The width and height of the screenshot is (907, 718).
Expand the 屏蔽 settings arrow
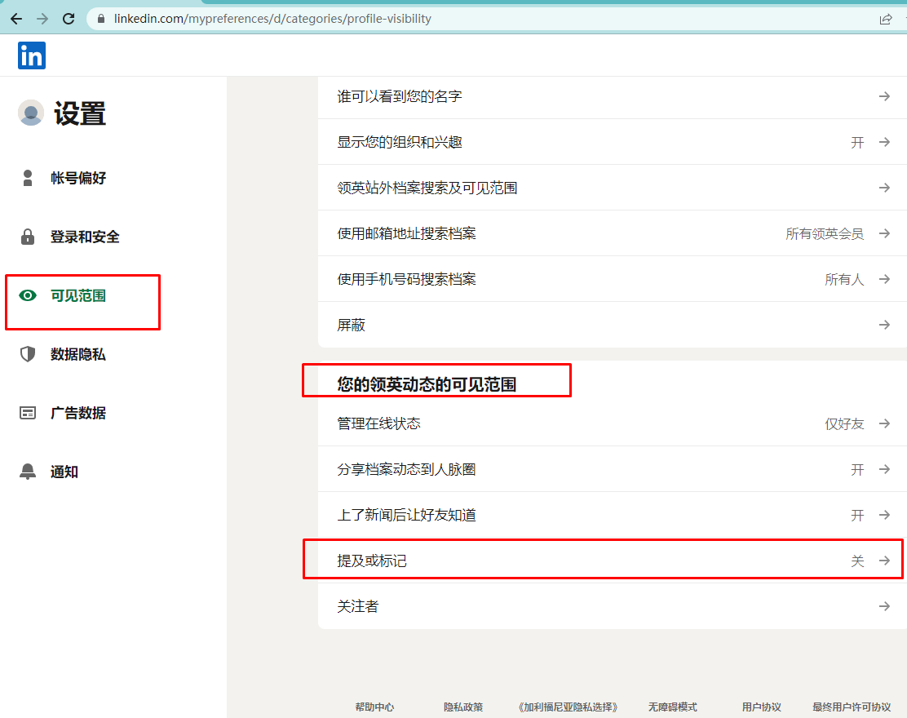[884, 325]
